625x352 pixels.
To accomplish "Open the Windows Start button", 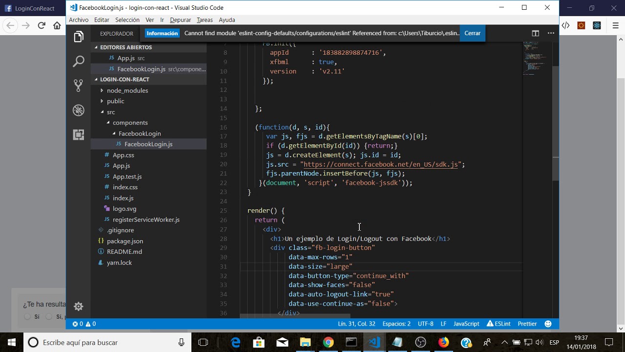I will click(x=12, y=342).
